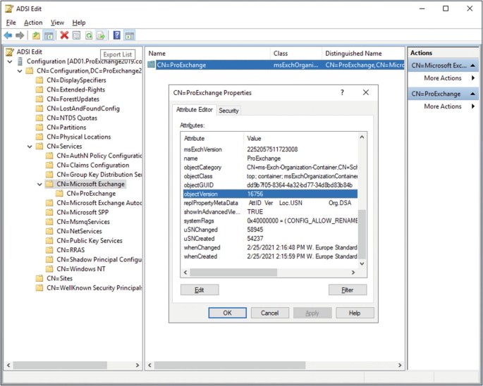Close the CN=ProExchange Properties dialog

366,92
